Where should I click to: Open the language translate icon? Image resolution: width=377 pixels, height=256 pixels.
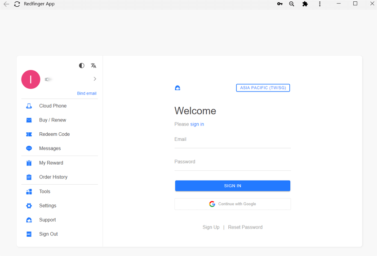coord(93,65)
